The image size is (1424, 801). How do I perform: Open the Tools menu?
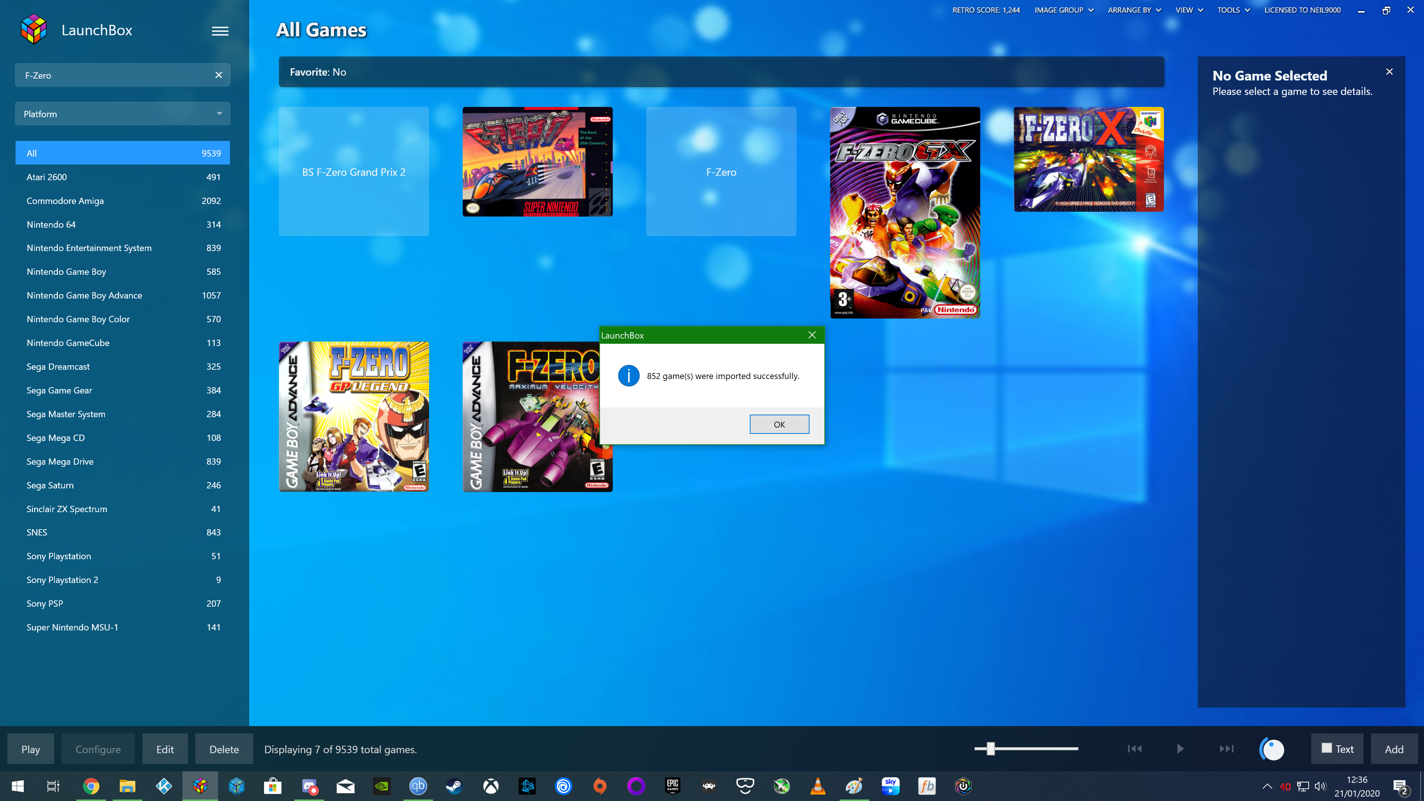coord(1233,10)
